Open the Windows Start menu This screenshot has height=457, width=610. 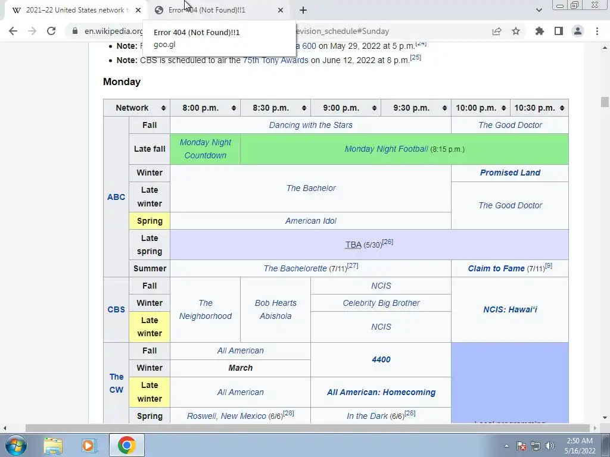tap(16, 445)
